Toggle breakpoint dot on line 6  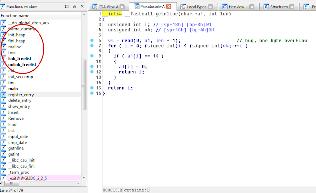(92, 40)
